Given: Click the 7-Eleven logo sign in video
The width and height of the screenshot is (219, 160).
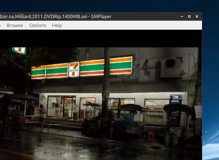Looking at the screenshot, I should (74, 70).
